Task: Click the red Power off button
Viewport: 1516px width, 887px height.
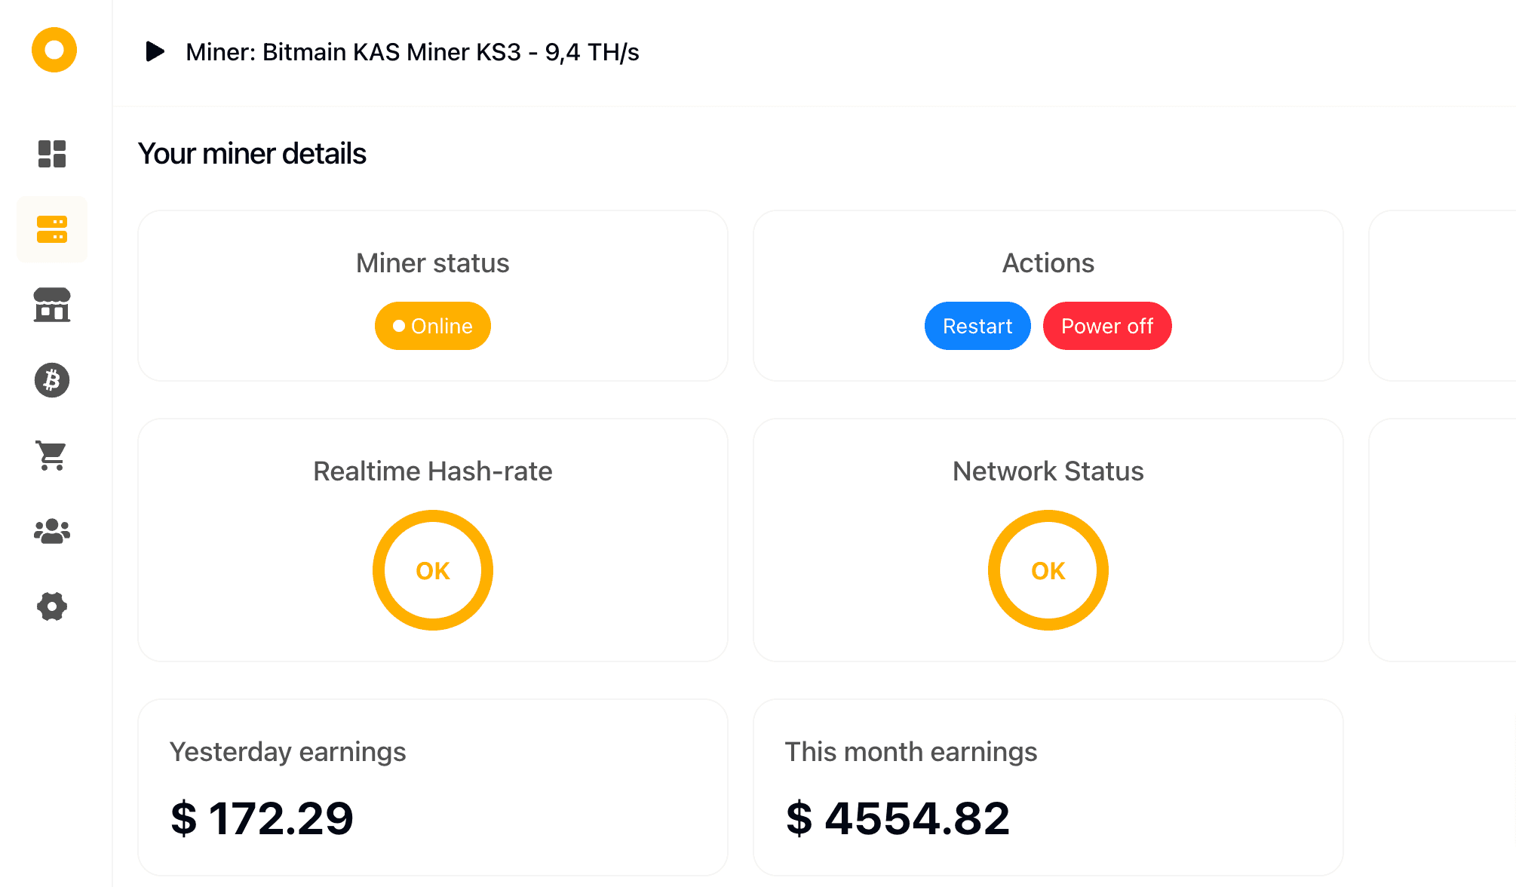Action: coord(1106,326)
